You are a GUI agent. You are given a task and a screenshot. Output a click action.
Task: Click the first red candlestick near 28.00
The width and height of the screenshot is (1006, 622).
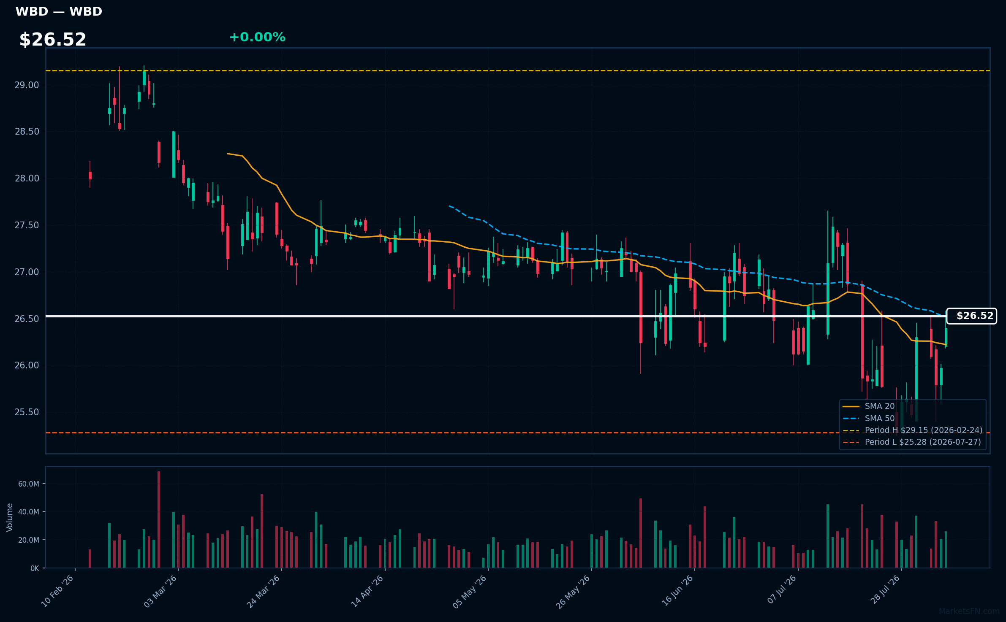coord(90,176)
